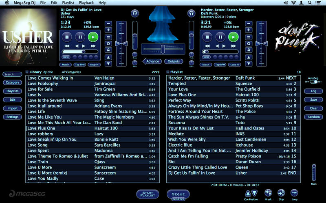Click the Break icon below the playlist

[268, 193]
